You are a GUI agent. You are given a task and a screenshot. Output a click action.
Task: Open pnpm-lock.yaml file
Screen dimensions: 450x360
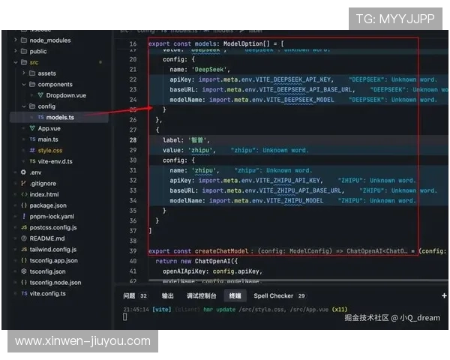click(52, 217)
